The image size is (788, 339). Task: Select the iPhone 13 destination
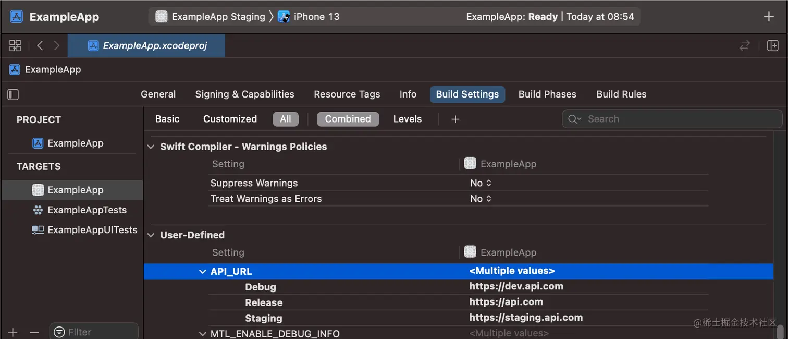pos(309,17)
